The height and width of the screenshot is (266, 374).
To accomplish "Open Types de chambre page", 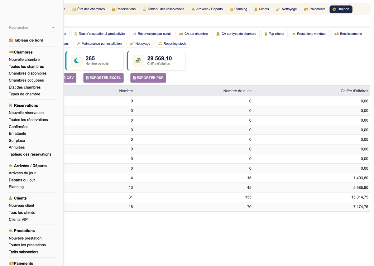I will pos(25,94).
